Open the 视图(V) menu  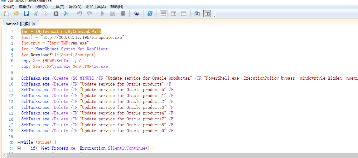(x=41, y=7)
